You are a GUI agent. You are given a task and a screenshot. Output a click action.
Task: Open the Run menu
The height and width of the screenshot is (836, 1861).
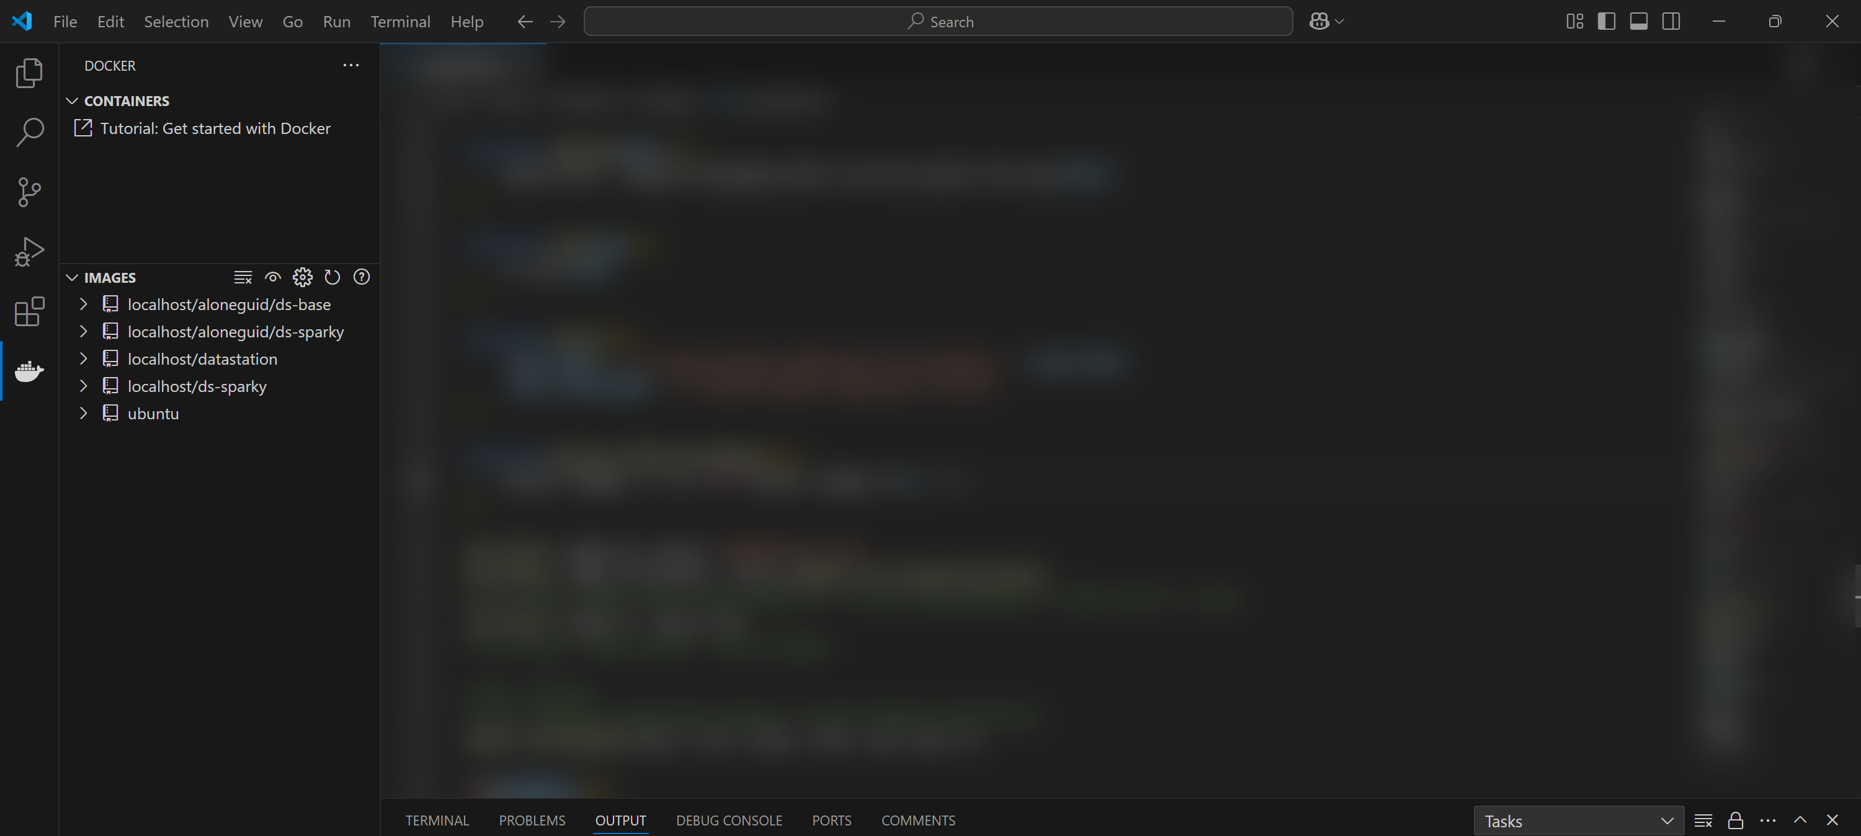point(337,22)
